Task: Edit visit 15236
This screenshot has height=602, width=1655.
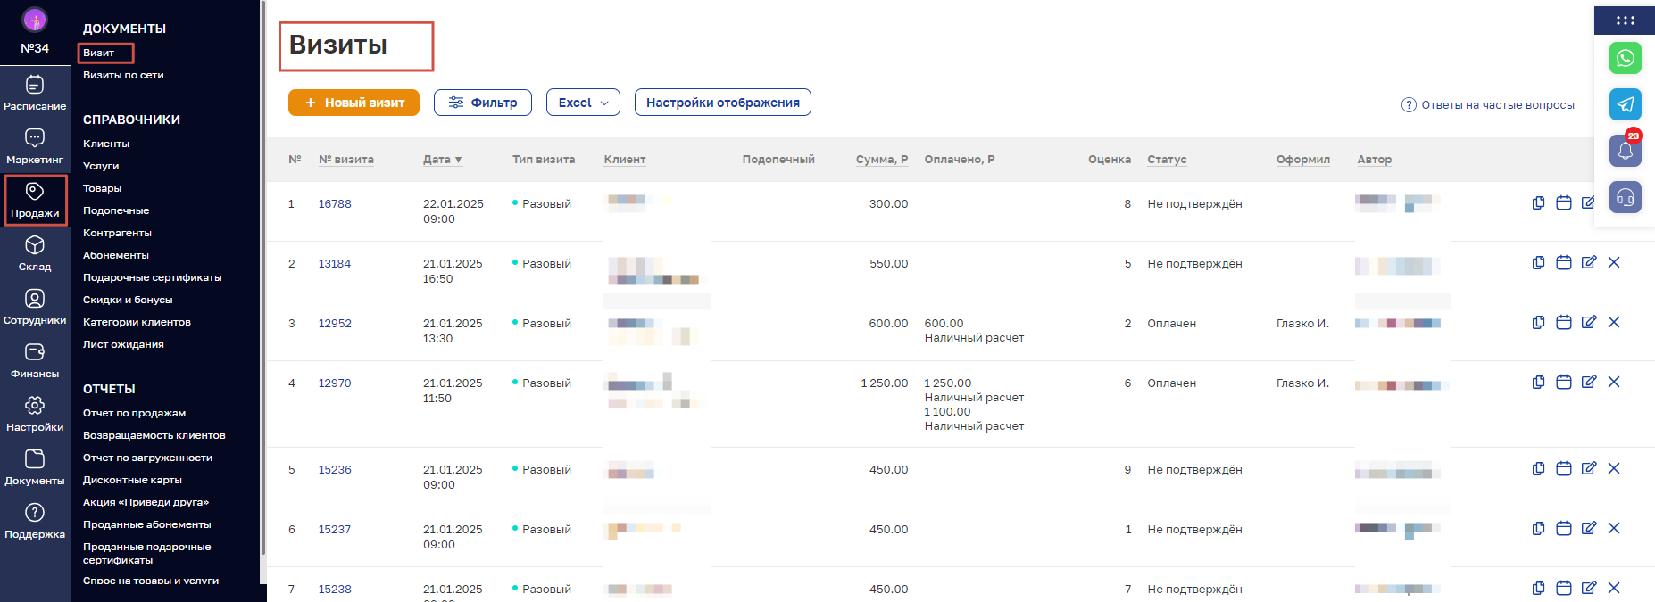Action: click(1589, 469)
